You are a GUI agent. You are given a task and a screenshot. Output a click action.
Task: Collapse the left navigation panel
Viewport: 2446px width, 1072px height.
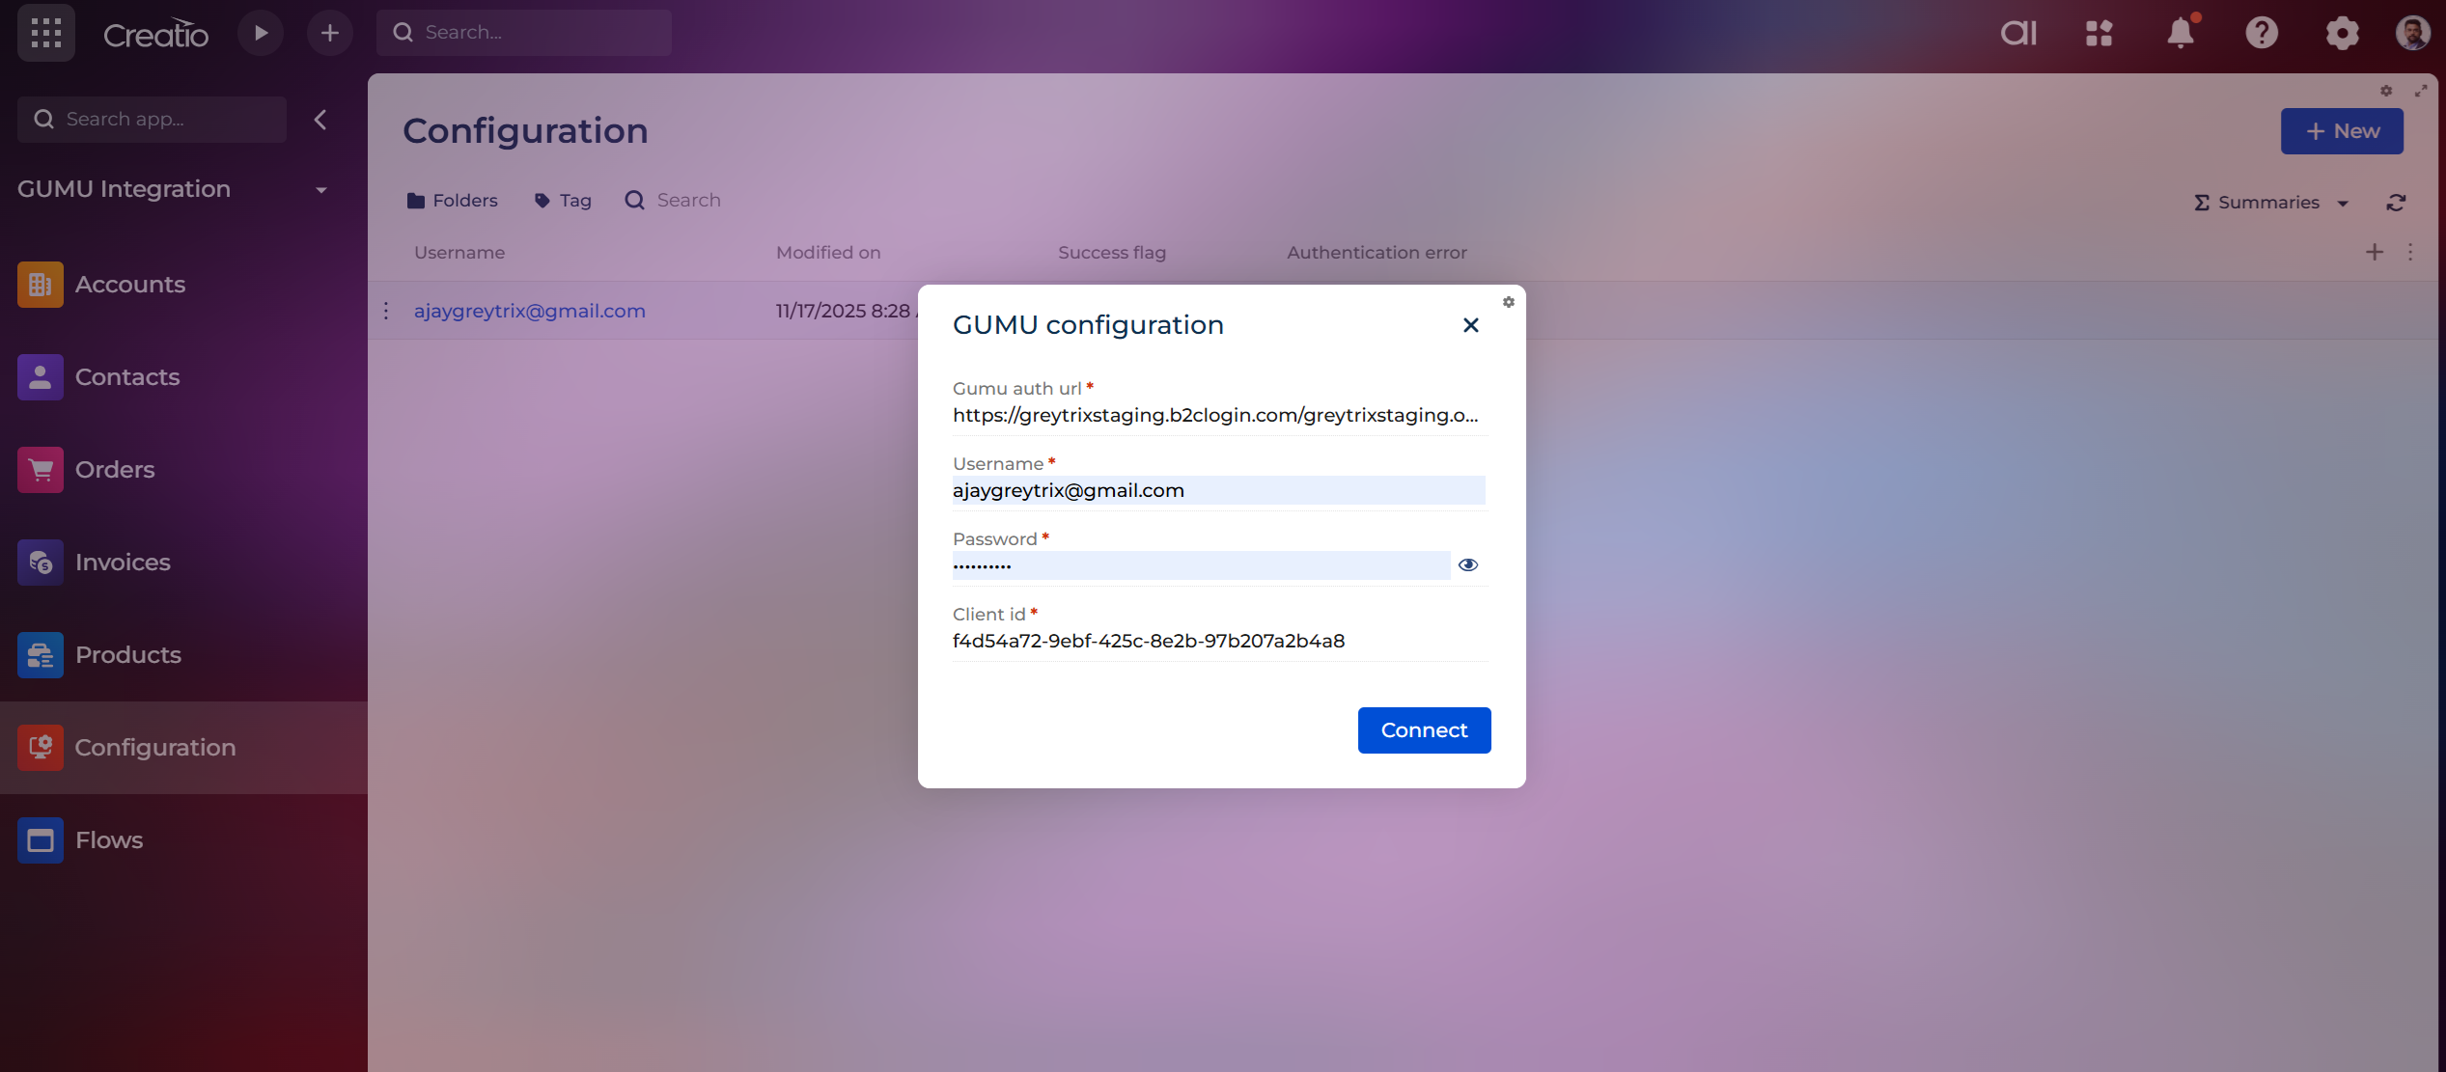(x=320, y=120)
